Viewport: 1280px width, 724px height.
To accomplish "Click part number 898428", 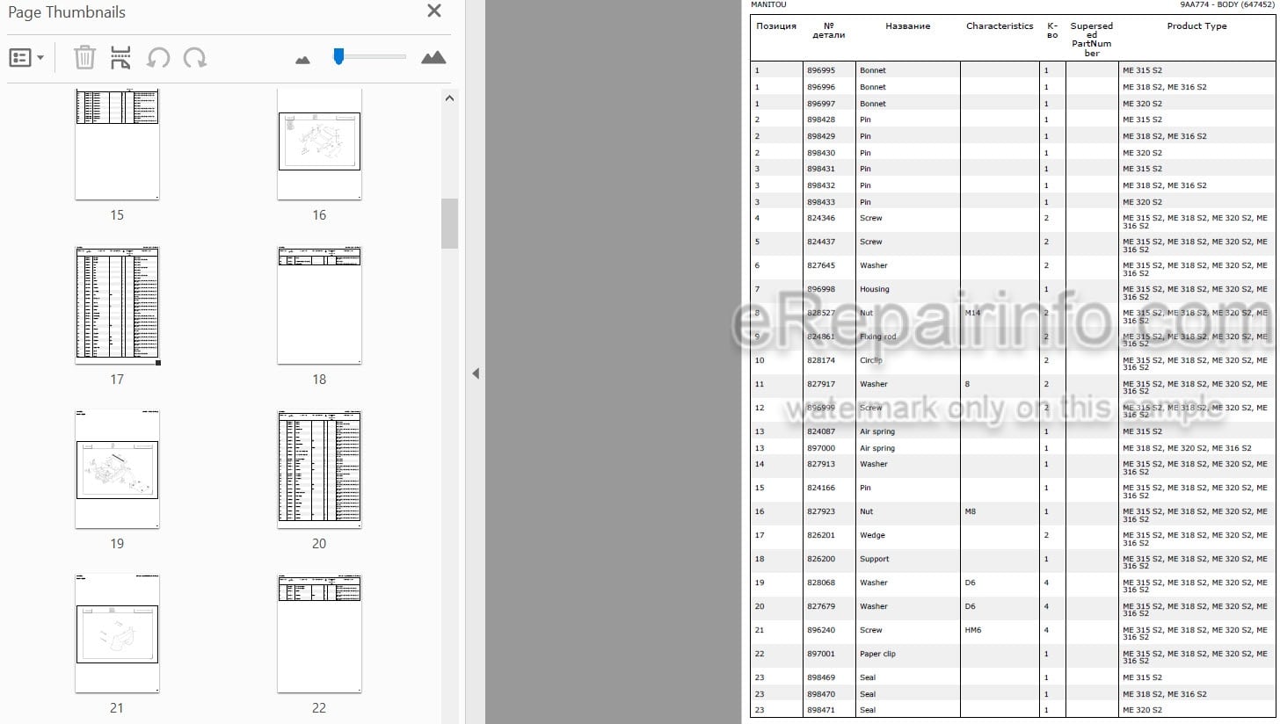I will point(821,119).
